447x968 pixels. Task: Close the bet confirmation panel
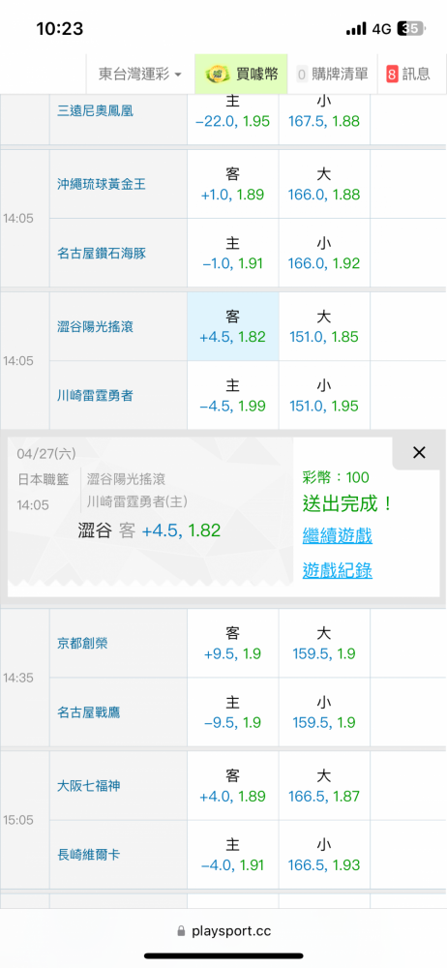pyautogui.click(x=419, y=452)
